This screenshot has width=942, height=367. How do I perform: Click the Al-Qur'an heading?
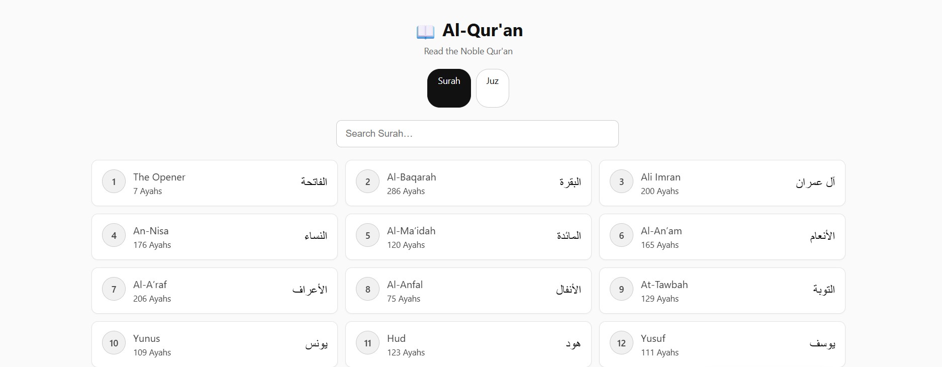[x=482, y=30]
